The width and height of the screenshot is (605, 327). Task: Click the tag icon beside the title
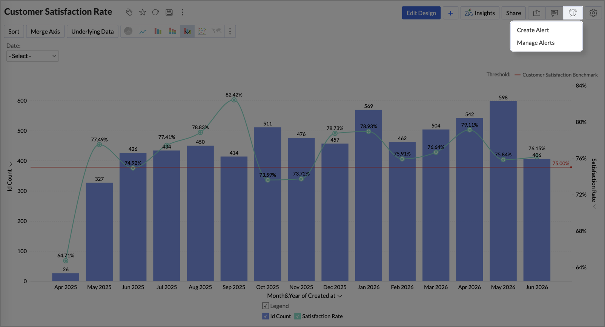pos(129,12)
